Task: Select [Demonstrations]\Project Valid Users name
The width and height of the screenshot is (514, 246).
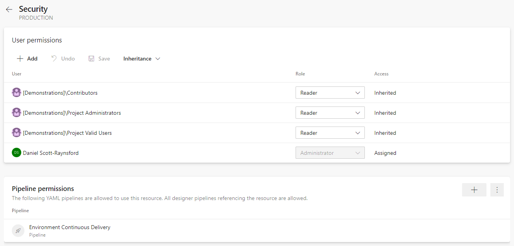Action: tap(67, 133)
